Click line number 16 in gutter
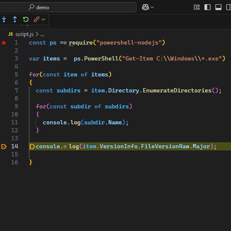231x231 pixels. coord(15,162)
